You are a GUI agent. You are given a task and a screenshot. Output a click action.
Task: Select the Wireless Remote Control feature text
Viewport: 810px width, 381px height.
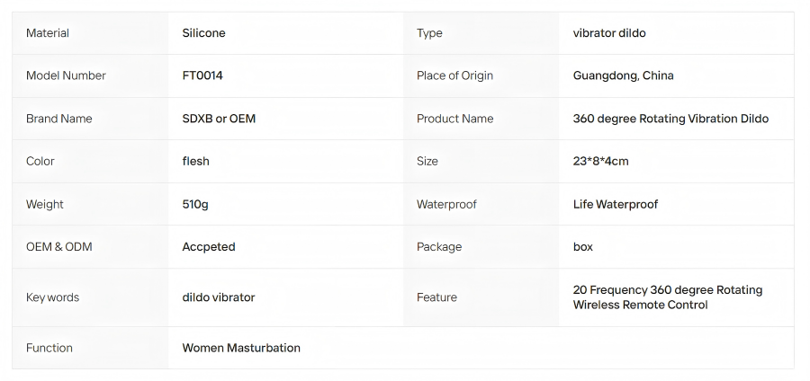point(640,305)
